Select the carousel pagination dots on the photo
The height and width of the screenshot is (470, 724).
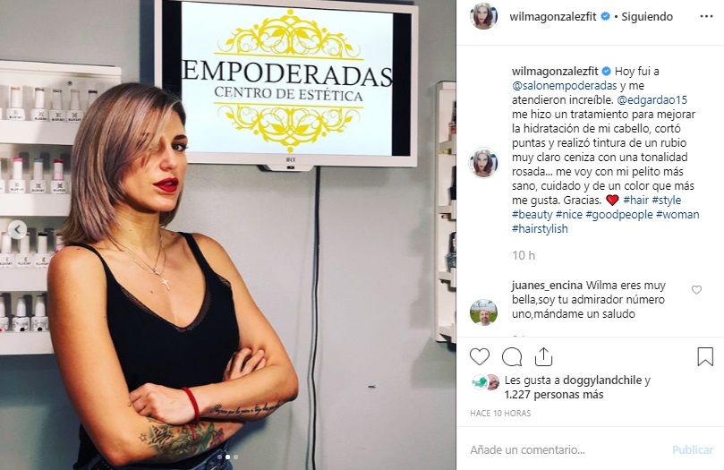click(227, 457)
